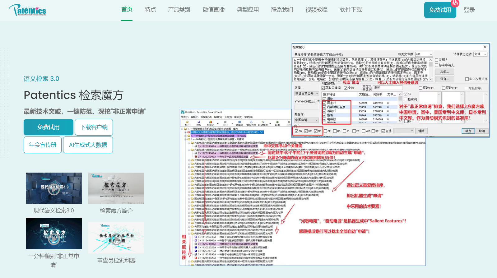Click header 免费试用 button with 热 badge
497x278 pixels.
click(440, 10)
